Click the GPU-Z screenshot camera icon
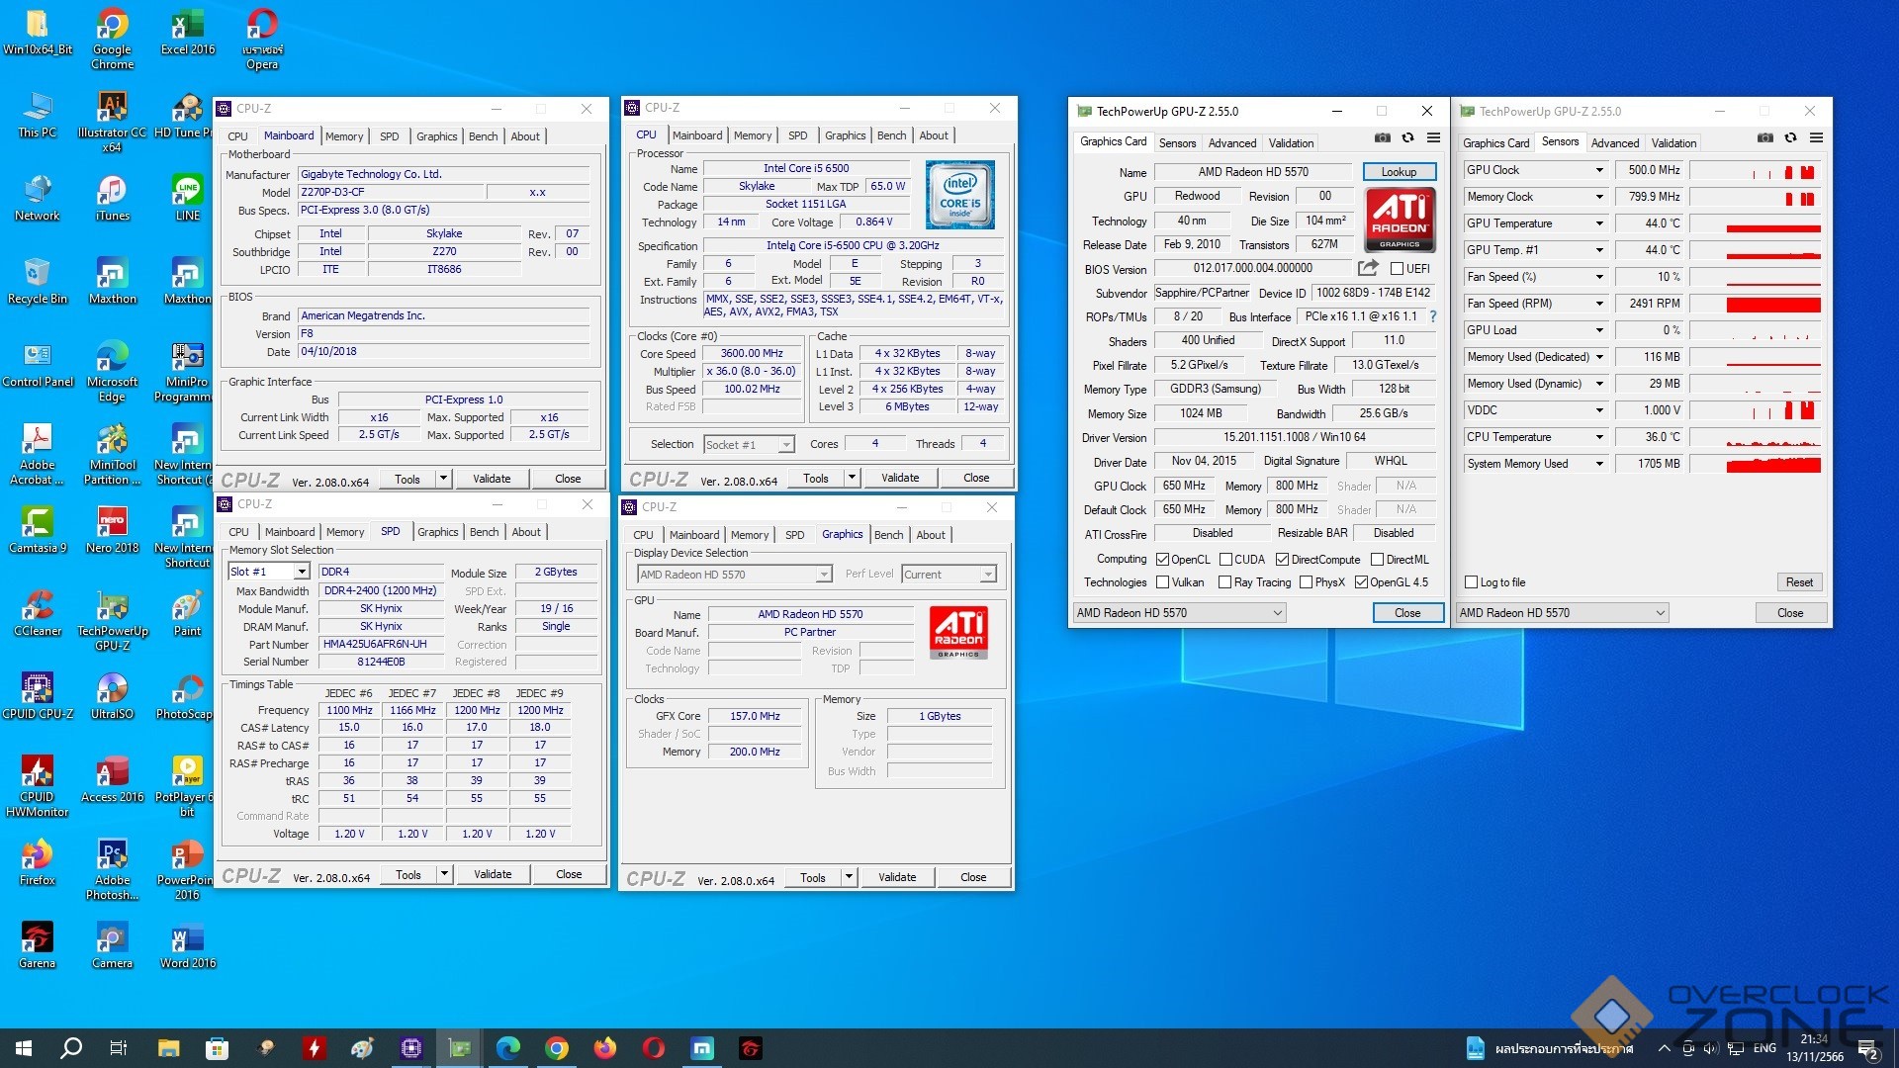Screen dimensions: 1899x1068 1383,138
